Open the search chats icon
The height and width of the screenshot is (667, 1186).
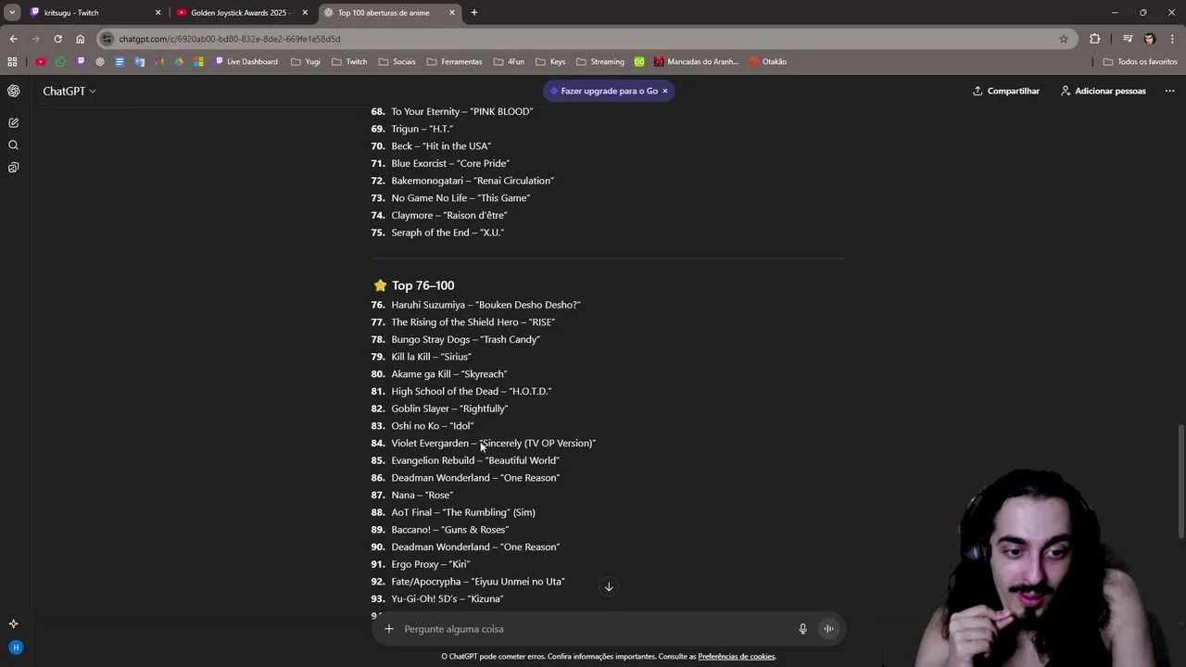(x=13, y=145)
